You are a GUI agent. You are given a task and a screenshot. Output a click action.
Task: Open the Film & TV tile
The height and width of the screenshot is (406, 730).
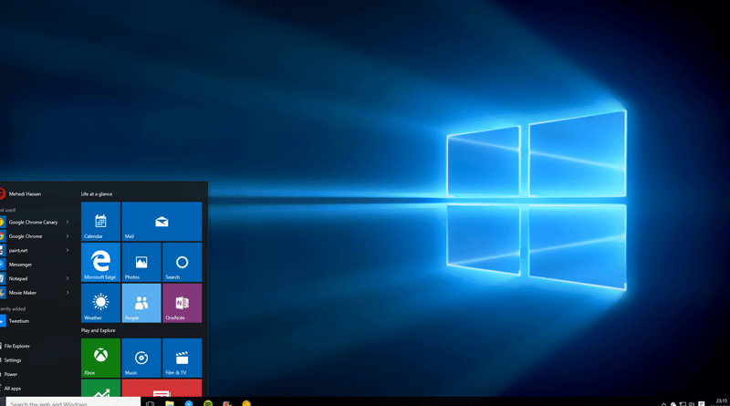[x=182, y=358]
